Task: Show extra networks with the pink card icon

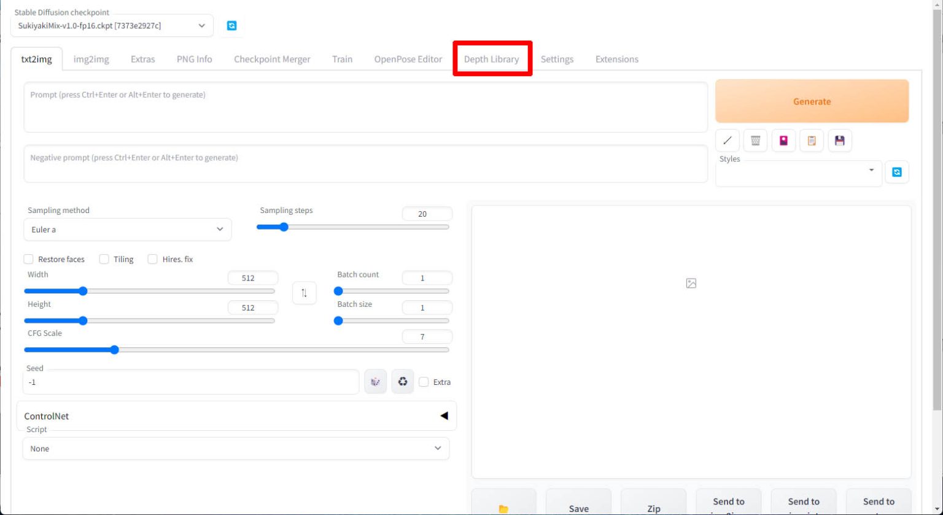Action: click(783, 141)
